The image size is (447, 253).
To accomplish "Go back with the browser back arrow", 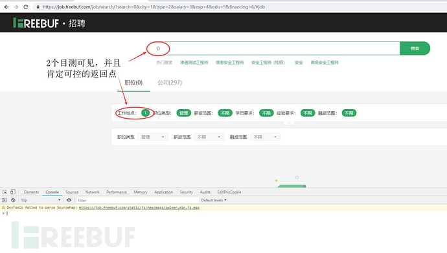I will (6, 7).
